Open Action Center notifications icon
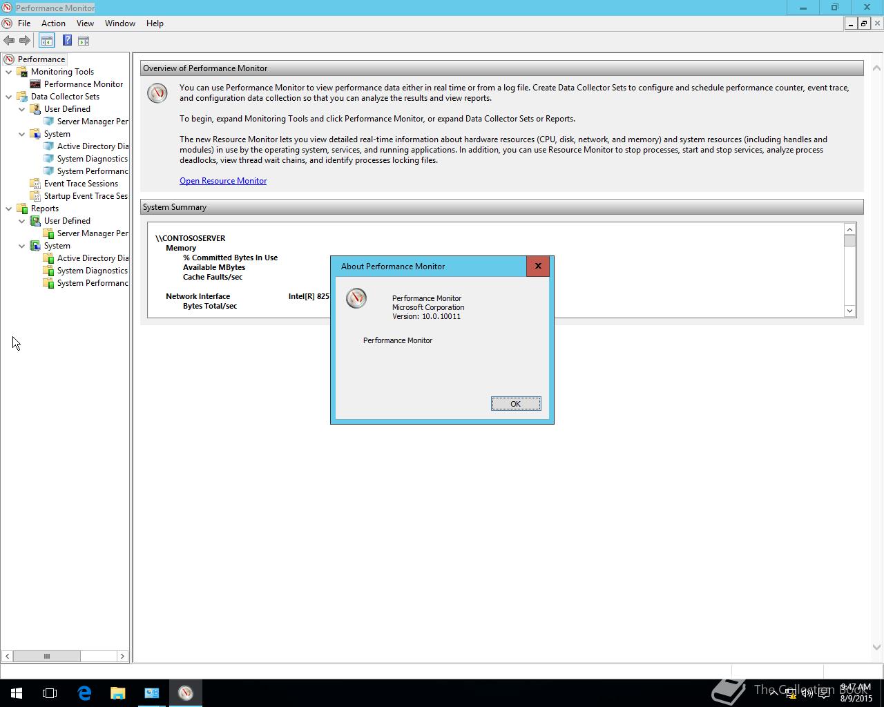 click(x=824, y=693)
